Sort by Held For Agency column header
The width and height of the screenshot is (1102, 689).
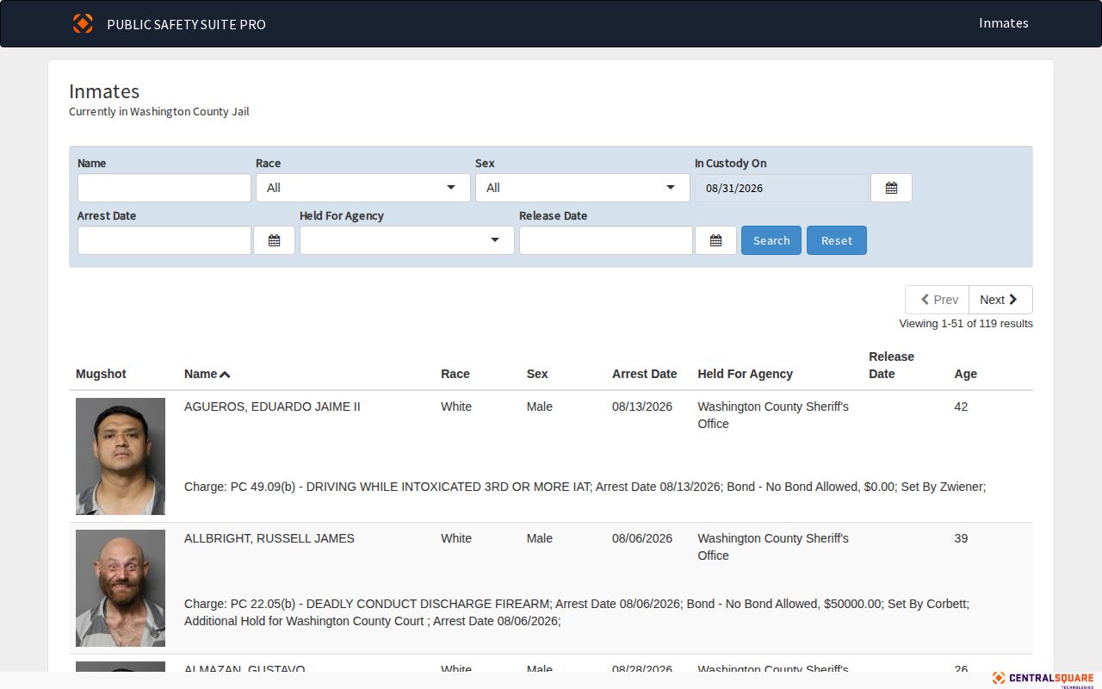click(746, 374)
